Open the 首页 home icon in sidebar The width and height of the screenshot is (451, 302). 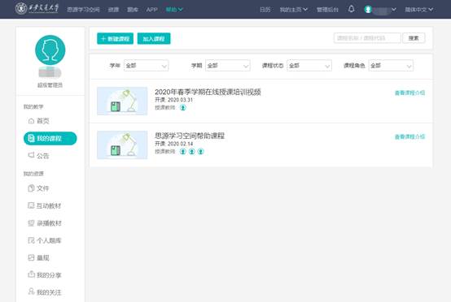[31, 121]
